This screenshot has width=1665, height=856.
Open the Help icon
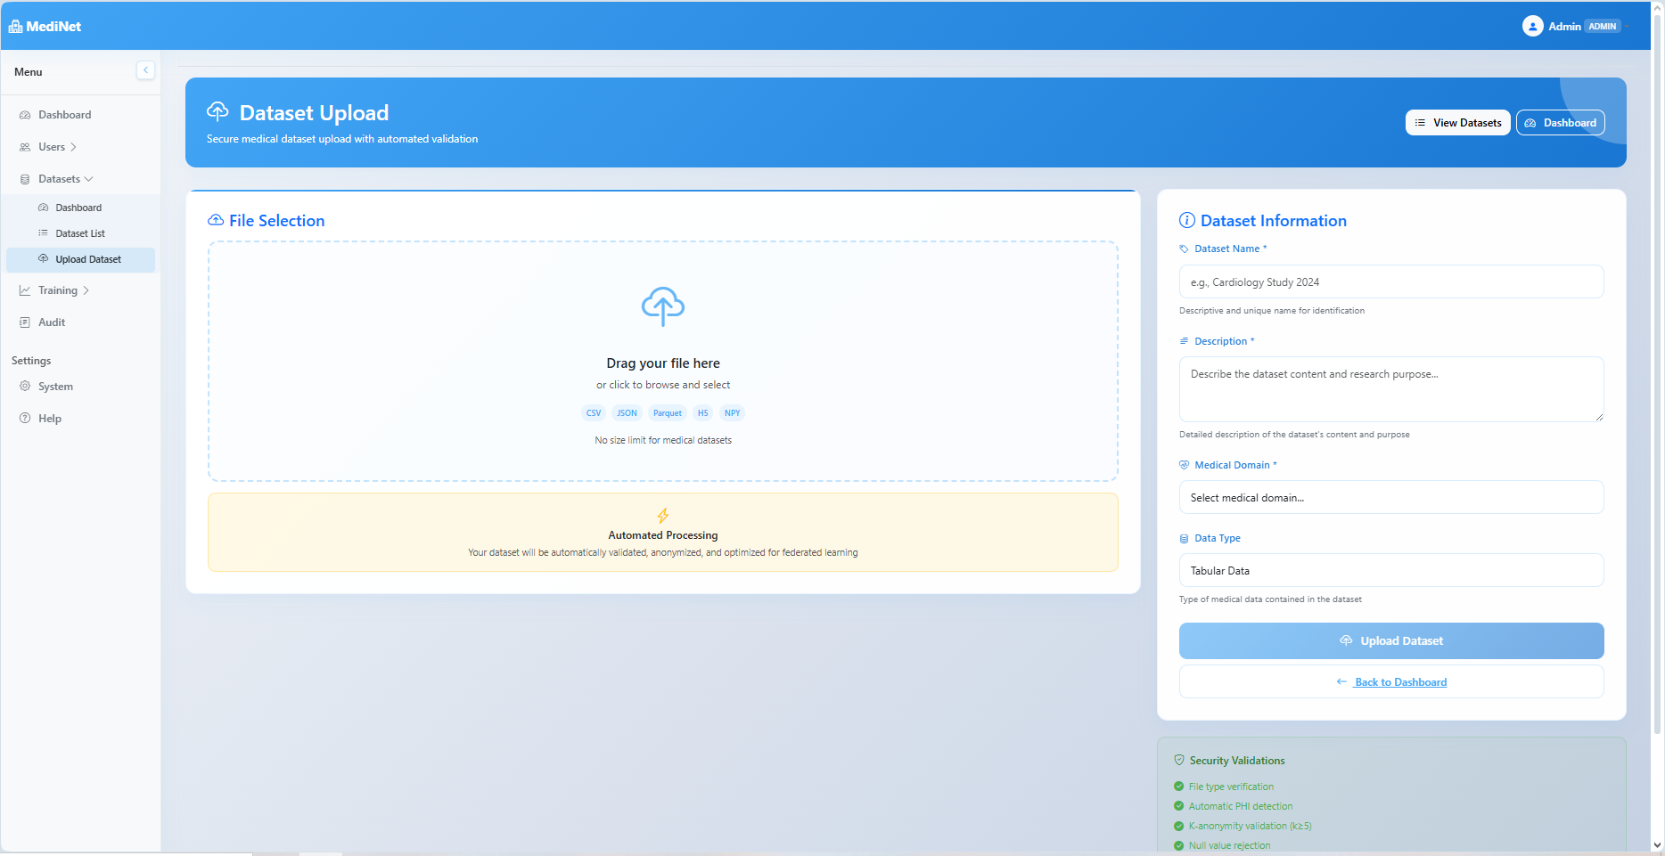click(25, 418)
